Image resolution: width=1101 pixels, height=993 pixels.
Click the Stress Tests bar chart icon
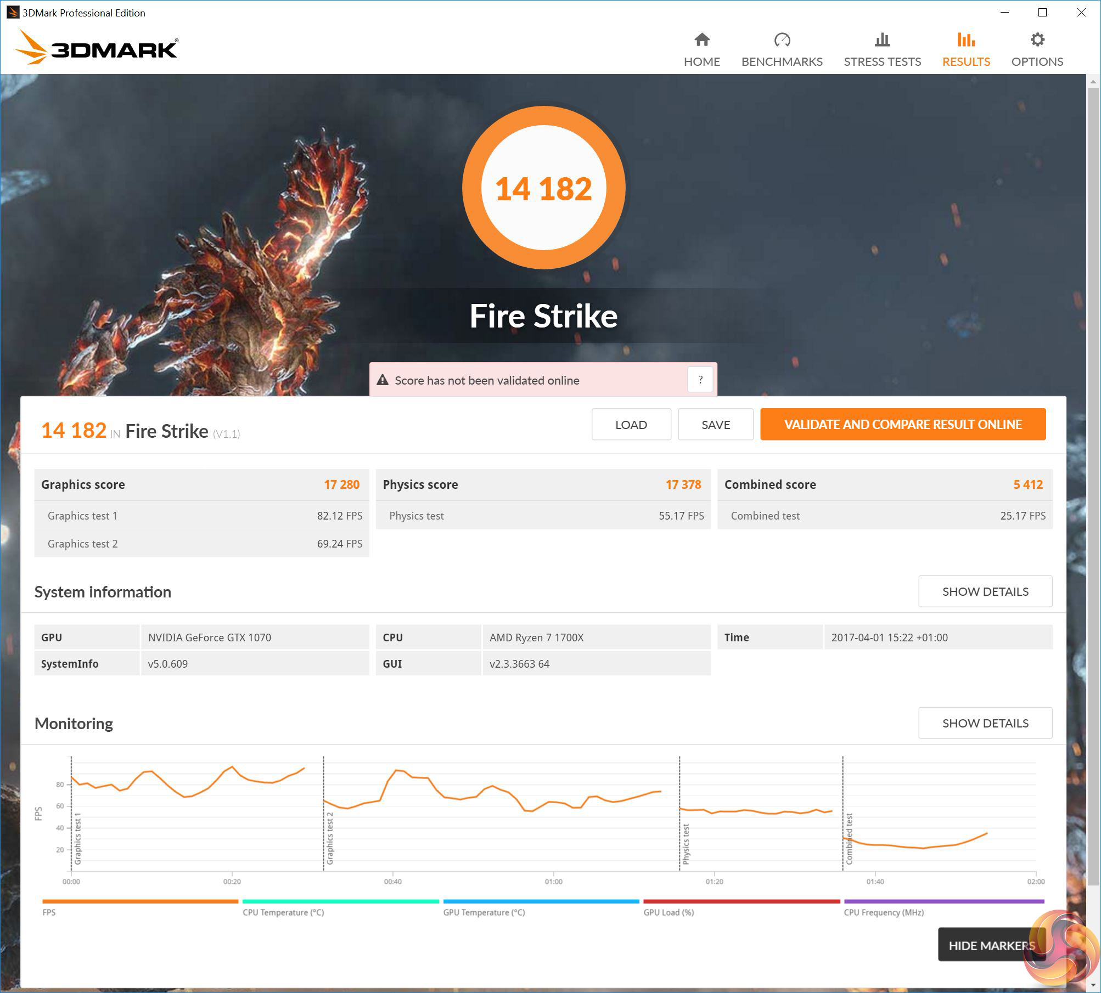coord(882,40)
